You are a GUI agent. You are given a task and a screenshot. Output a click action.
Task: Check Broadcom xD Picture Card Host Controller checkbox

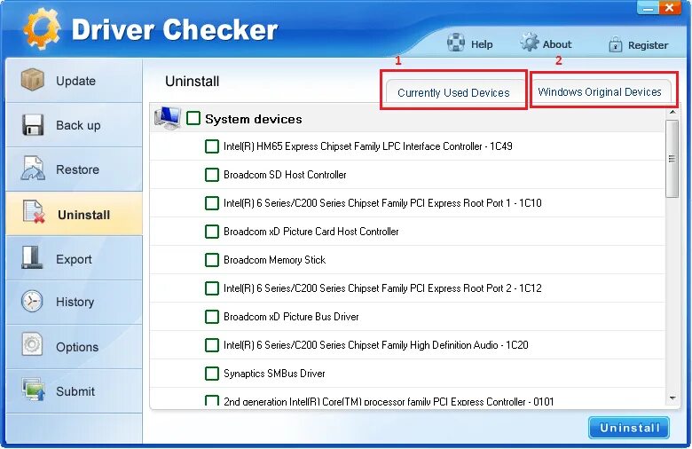[212, 232]
